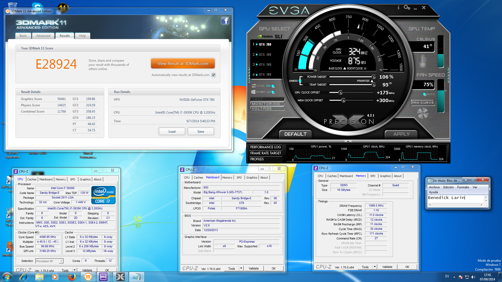Toggle the Sync On checkbox
502x282 pixels.
tap(273, 86)
